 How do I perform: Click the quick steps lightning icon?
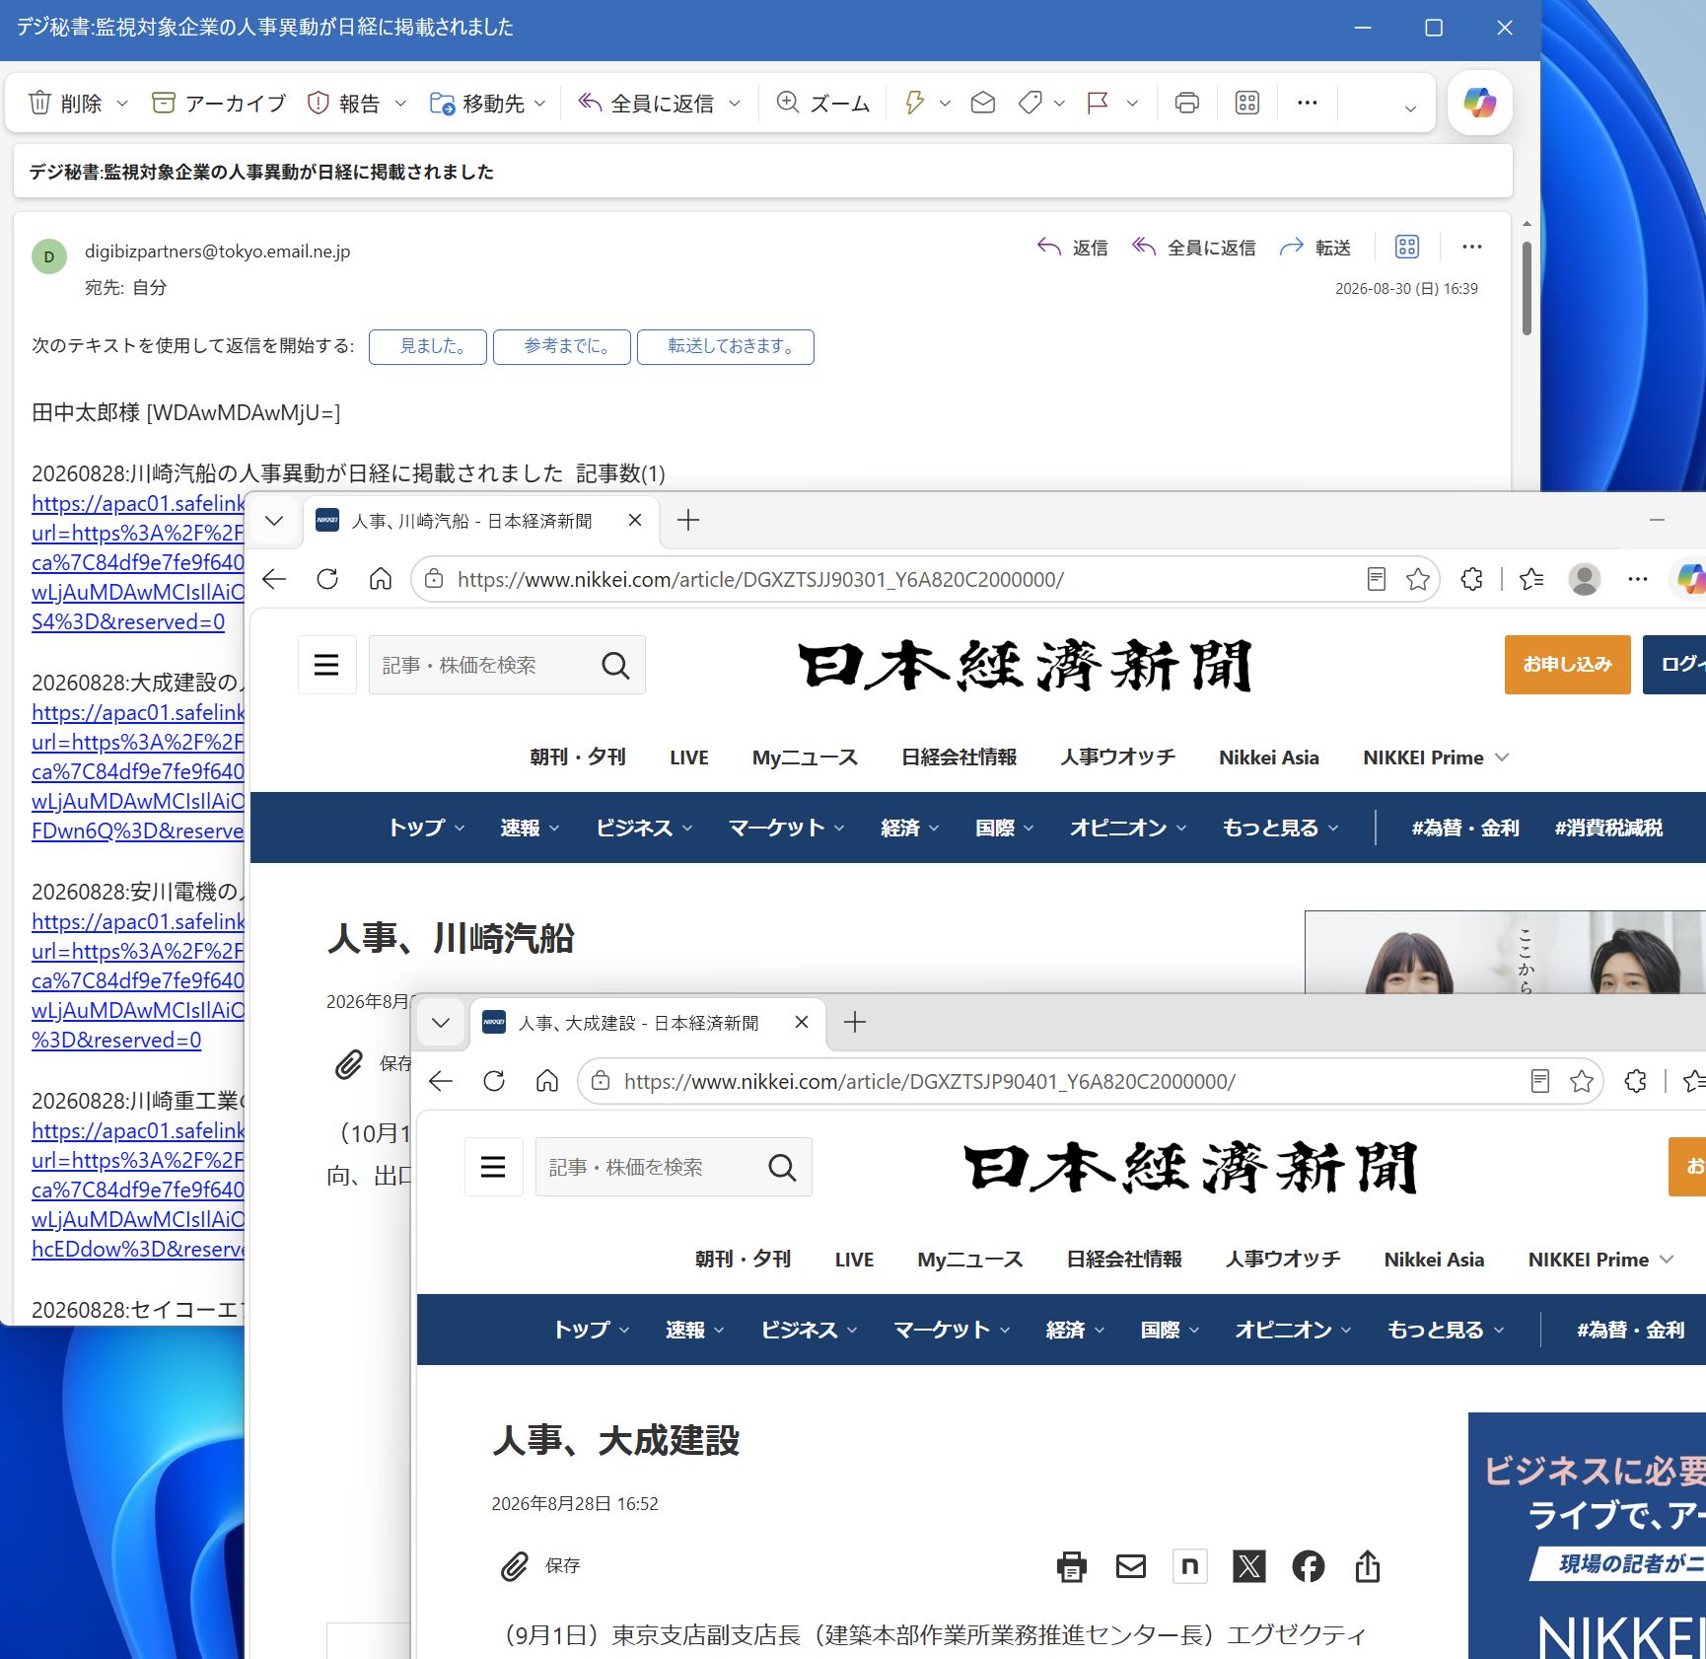click(x=914, y=103)
